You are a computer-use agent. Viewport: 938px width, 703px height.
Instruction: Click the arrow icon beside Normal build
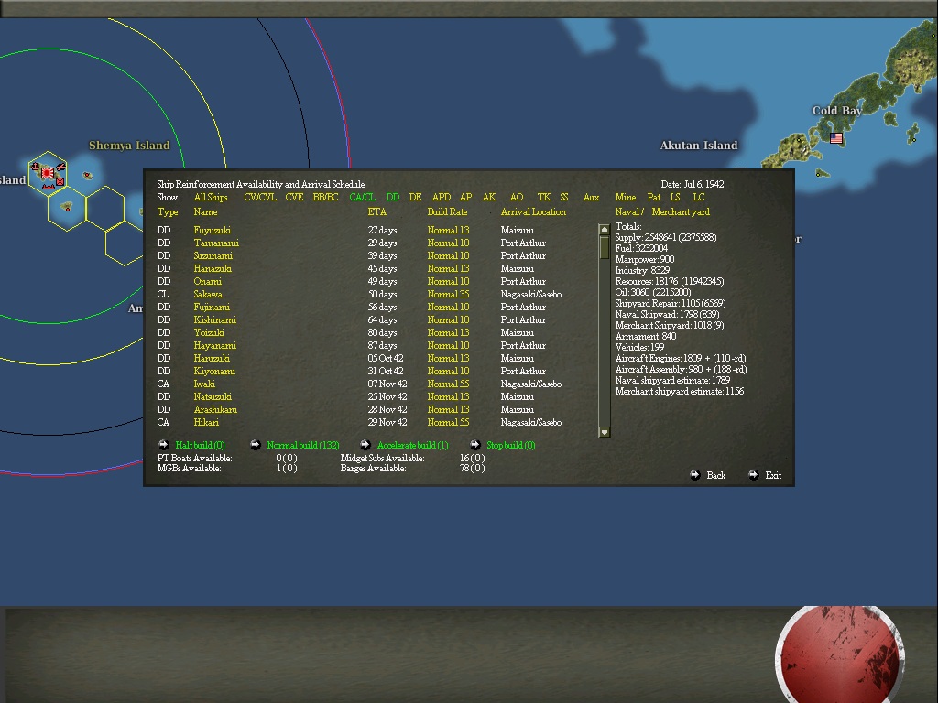(255, 444)
